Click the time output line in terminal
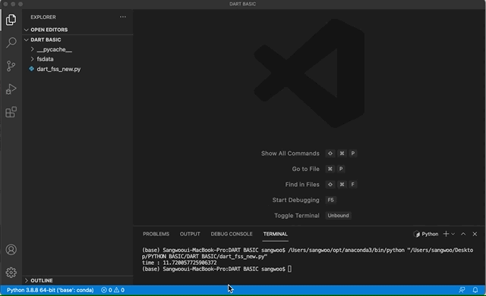This screenshot has width=486, height=296. pos(179,263)
